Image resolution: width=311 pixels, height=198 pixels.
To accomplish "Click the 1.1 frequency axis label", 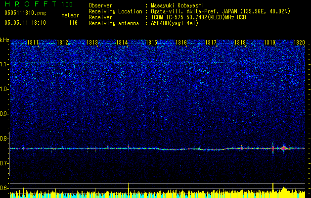I will (4, 64).
